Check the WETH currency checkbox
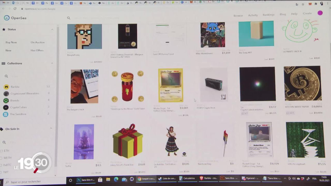The width and height of the screenshot is (331, 186). tap(2, 158)
